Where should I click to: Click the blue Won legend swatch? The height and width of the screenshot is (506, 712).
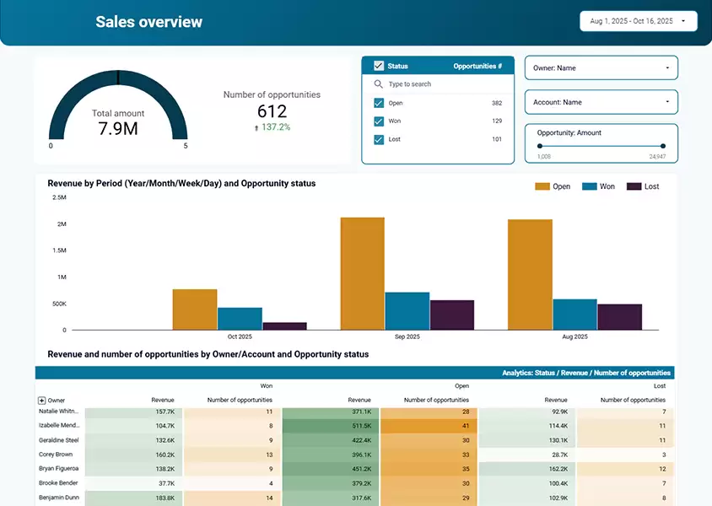[590, 186]
